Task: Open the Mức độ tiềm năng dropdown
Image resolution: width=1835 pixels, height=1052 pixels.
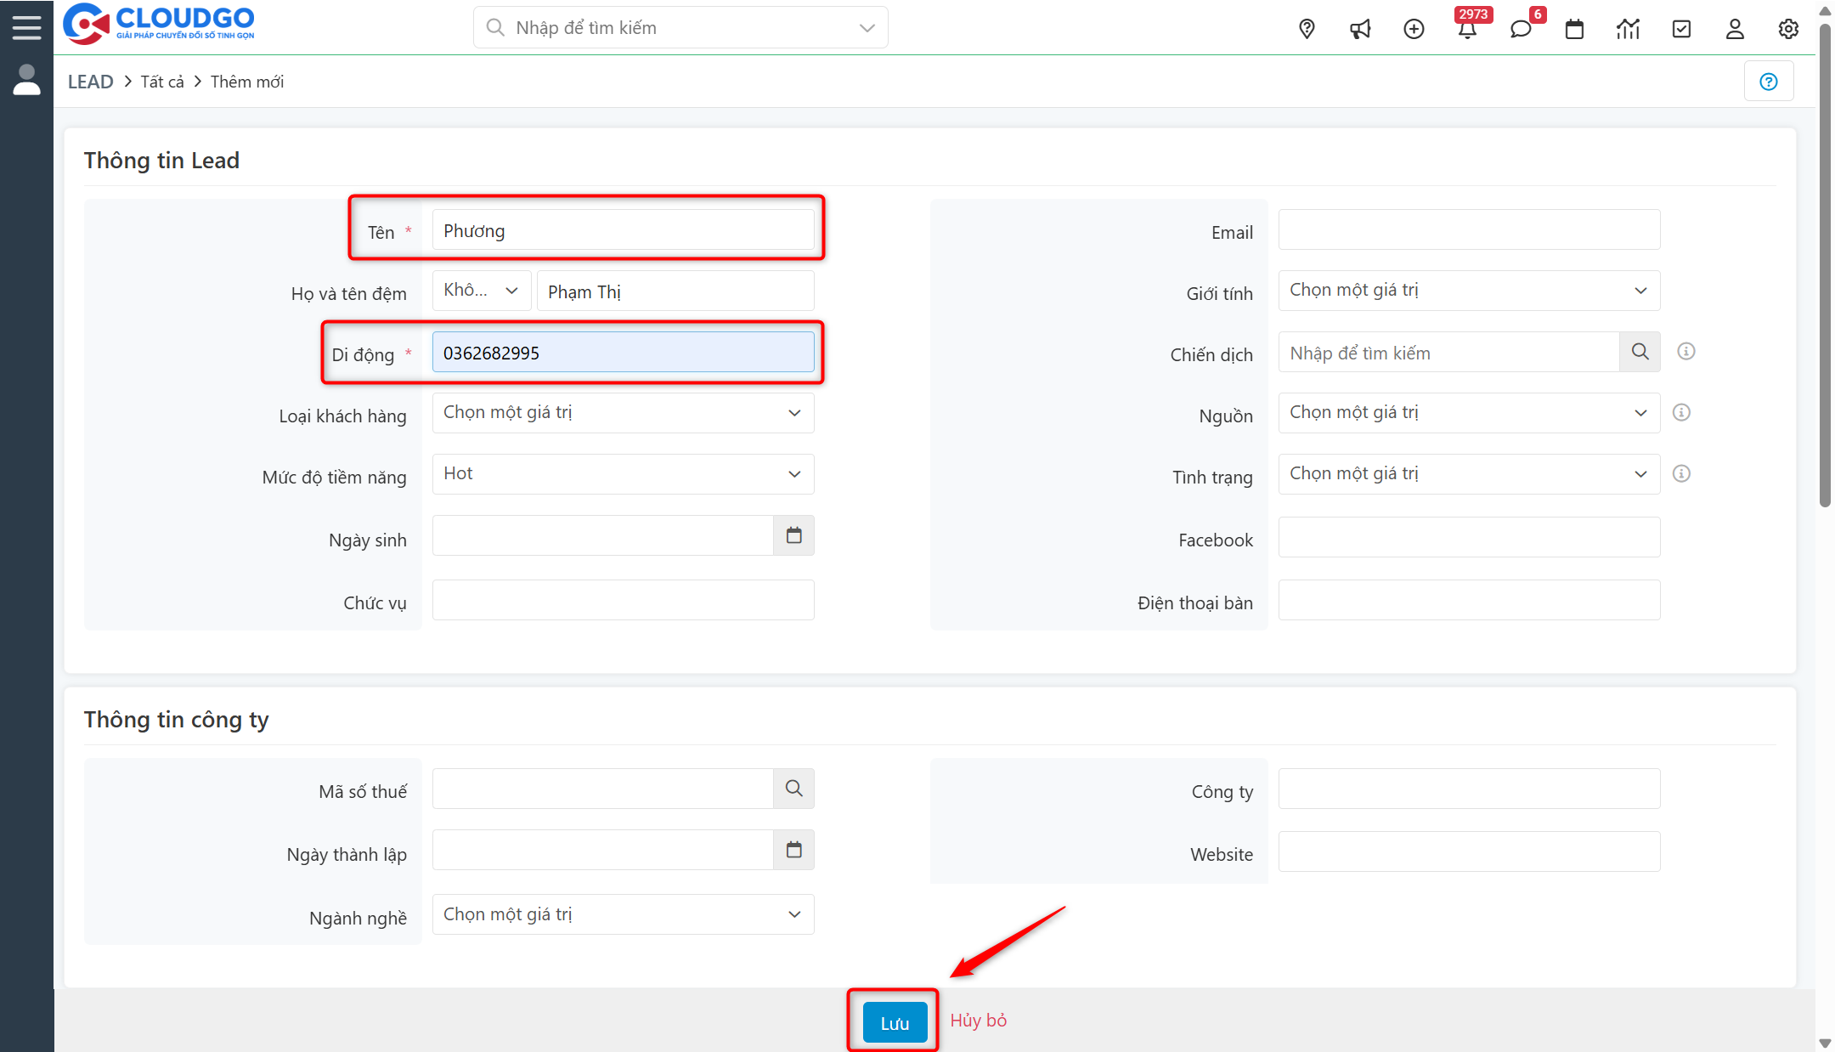Action: click(623, 474)
